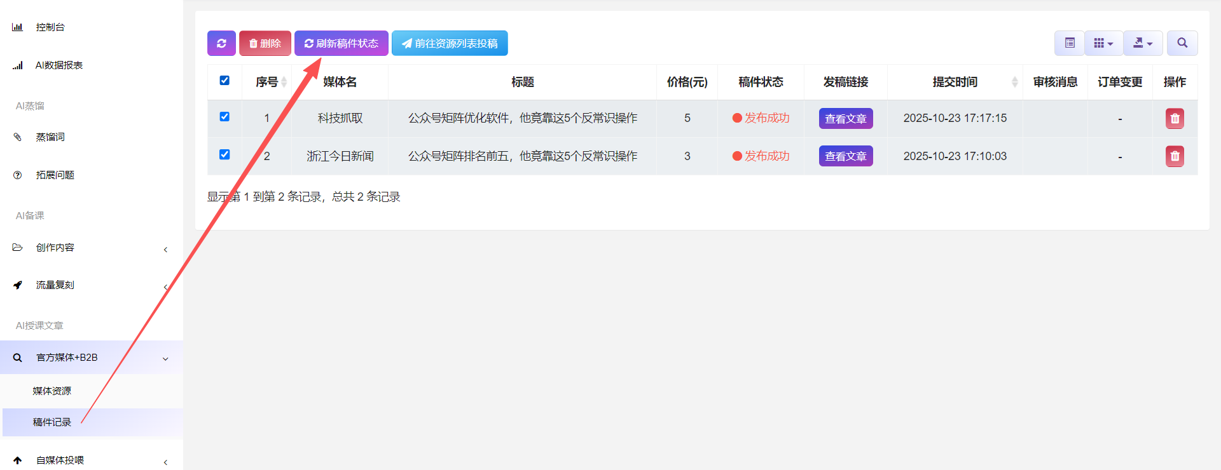The image size is (1221, 470).
Task: Uncheck the checkbox for row 科技抓取
Action: [x=224, y=117]
